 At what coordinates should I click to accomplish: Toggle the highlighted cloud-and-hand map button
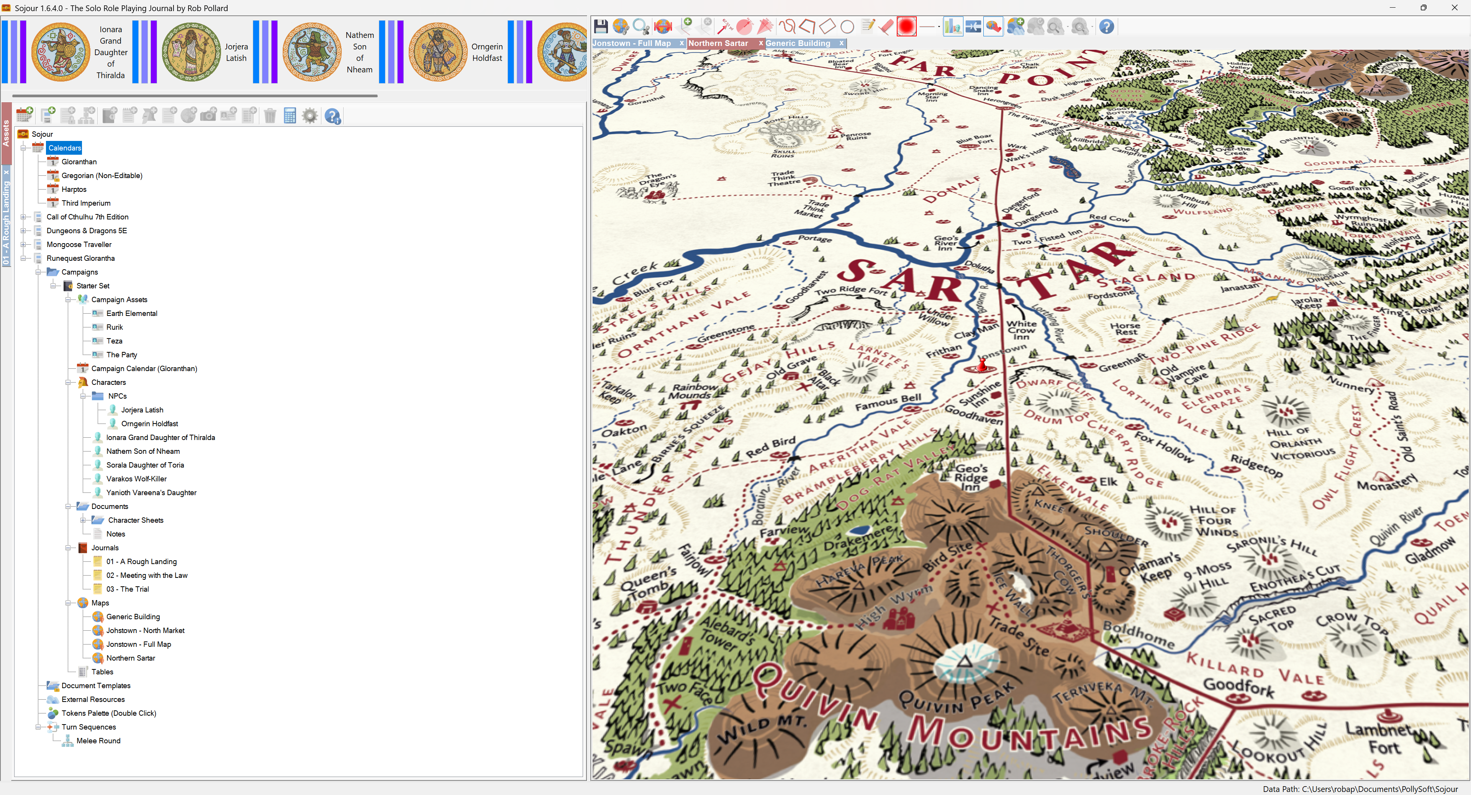tap(994, 26)
